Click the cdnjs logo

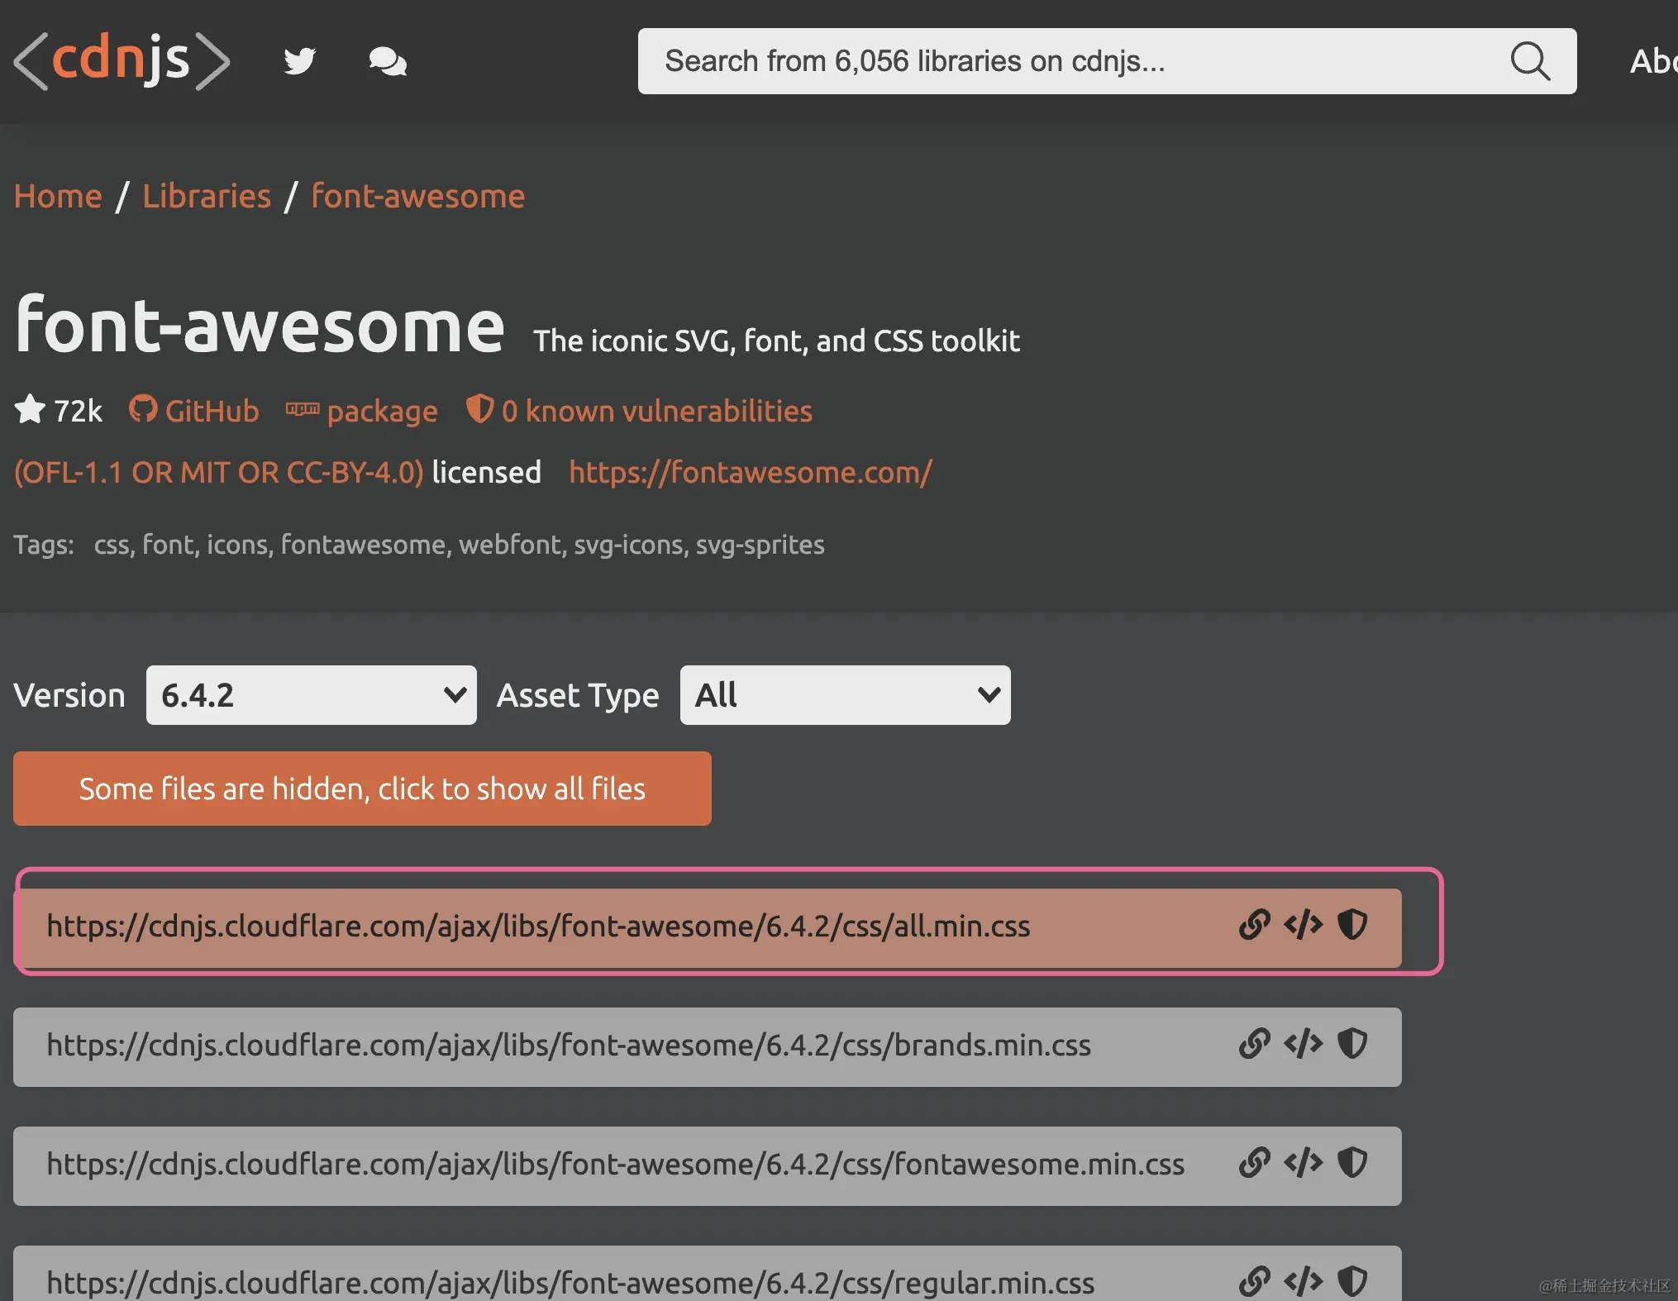(x=122, y=60)
